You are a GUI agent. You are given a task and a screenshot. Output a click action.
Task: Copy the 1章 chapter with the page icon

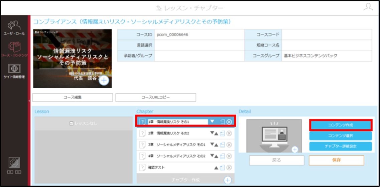click(x=223, y=121)
